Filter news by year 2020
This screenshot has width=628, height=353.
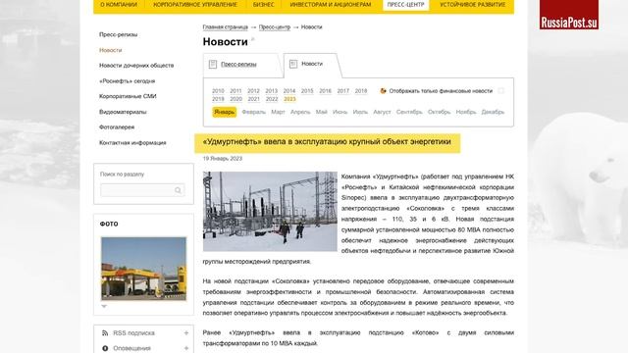pyautogui.click(x=235, y=99)
